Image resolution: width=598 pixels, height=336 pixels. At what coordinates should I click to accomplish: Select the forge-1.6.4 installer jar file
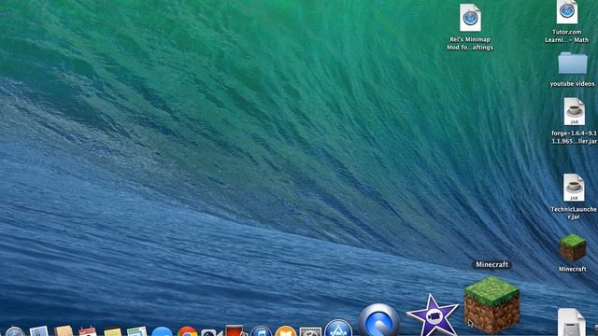tap(574, 112)
